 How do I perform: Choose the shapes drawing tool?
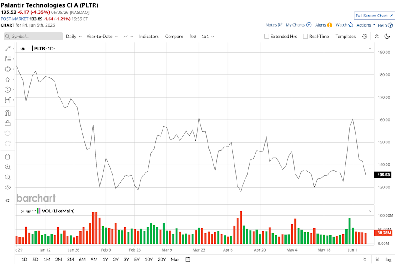(x=8, y=69)
